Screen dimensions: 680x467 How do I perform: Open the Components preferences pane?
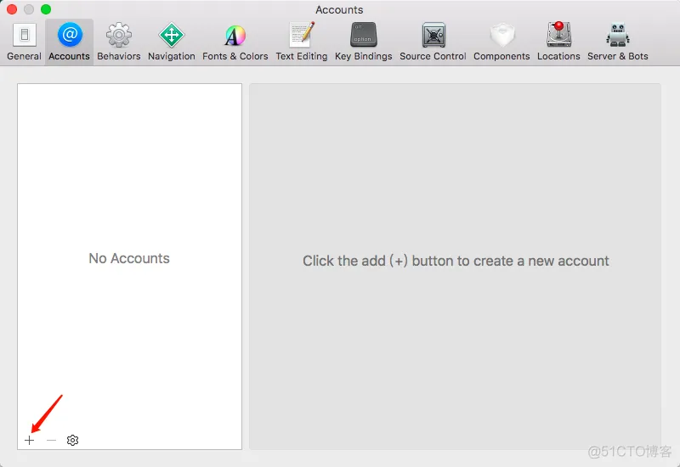point(501,42)
